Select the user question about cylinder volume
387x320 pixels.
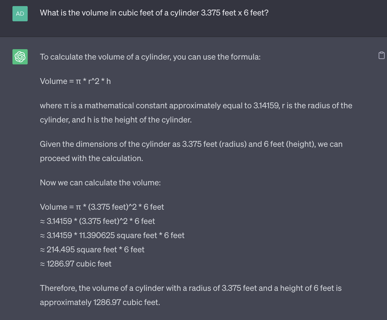tap(154, 12)
